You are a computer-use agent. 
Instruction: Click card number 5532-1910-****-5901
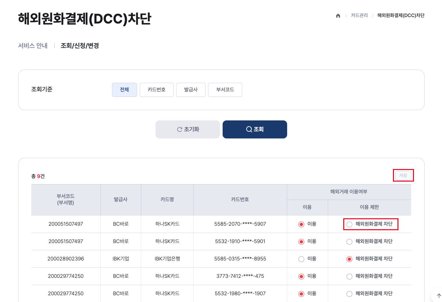point(240,241)
